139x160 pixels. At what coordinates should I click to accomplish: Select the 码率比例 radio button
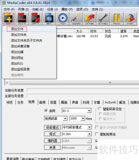[x=100, y=114]
